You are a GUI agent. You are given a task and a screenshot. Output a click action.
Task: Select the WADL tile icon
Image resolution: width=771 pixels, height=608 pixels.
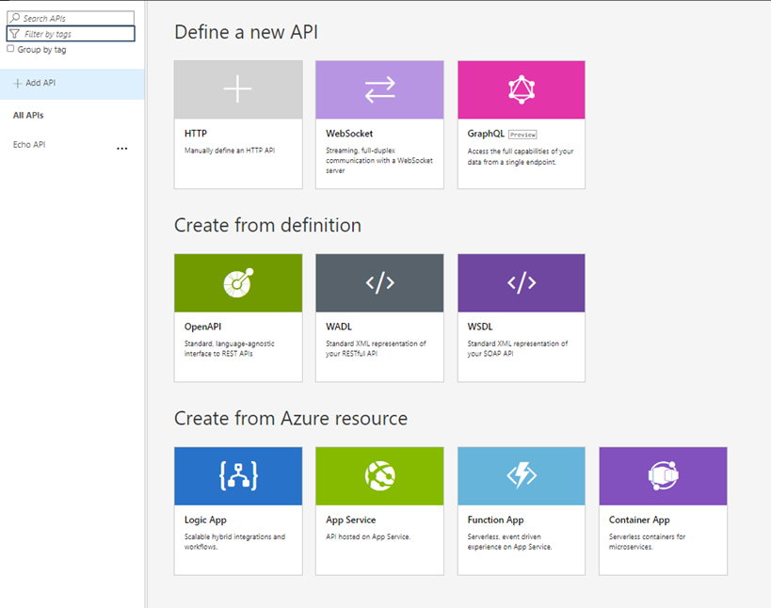[379, 281]
